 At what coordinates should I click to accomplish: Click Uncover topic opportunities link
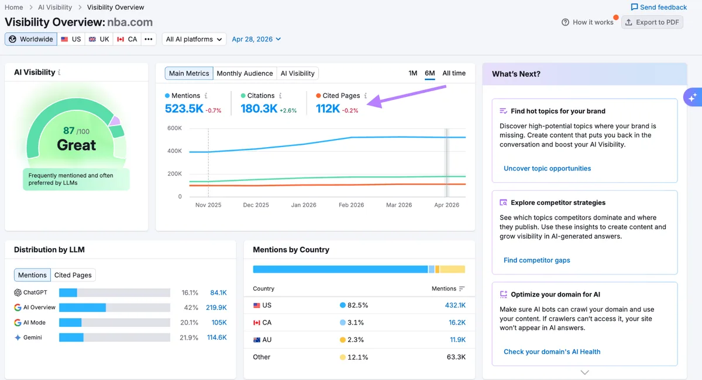coord(547,168)
